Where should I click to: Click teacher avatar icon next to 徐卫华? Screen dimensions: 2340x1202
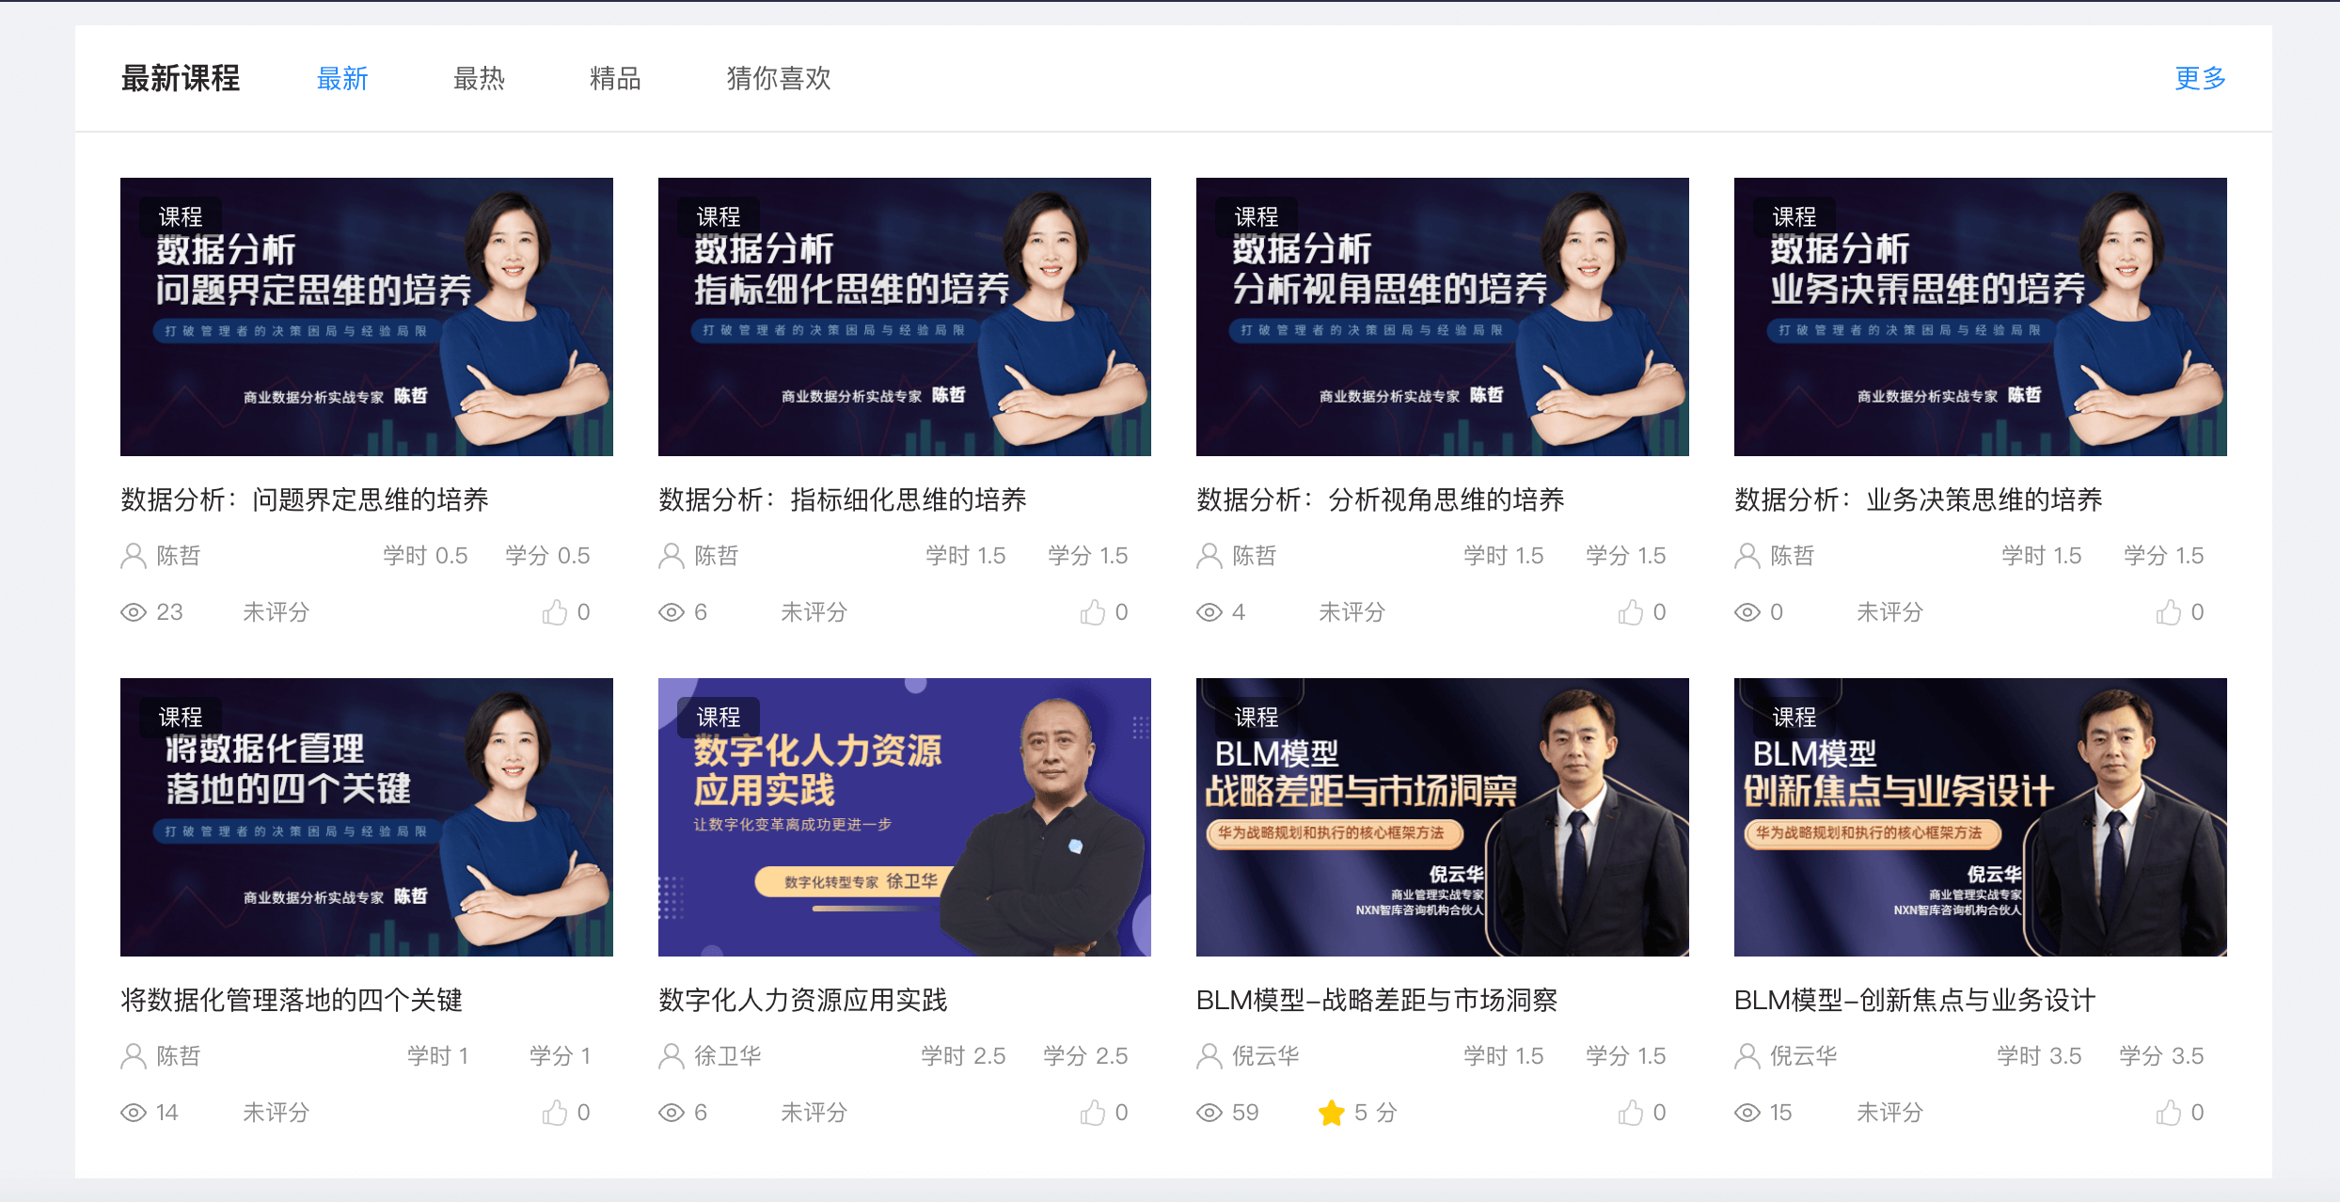tap(672, 1056)
